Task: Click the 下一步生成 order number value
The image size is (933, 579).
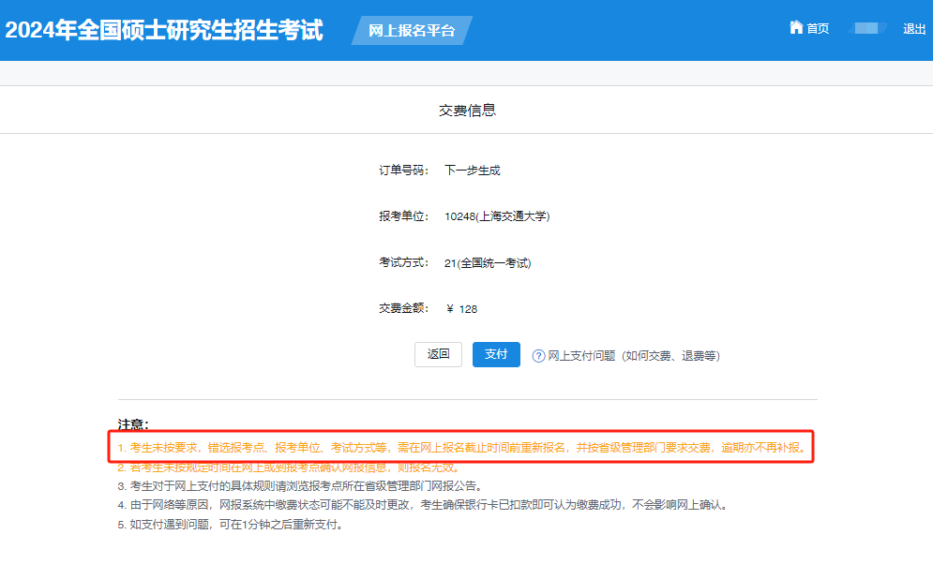Action: click(x=473, y=171)
